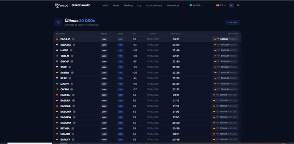This screenshot has height=144, width=294.
Task: Click the Spanish flag beside EA5JHD
Action: pyautogui.click(x=57, y=39)
